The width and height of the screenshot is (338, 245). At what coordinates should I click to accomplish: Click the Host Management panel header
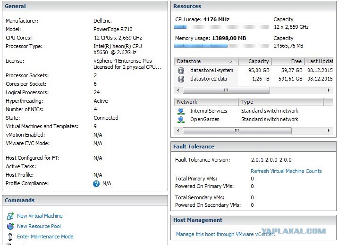pyautogui.click(x=253, y=220)
